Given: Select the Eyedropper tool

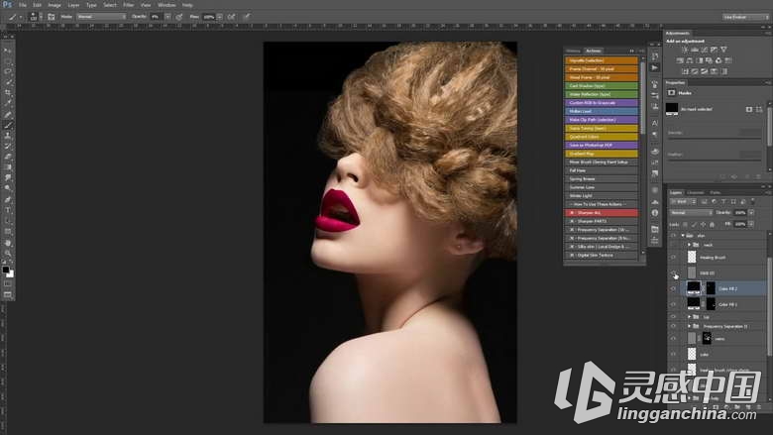Looking at the screenshot, I should point(7,103).
